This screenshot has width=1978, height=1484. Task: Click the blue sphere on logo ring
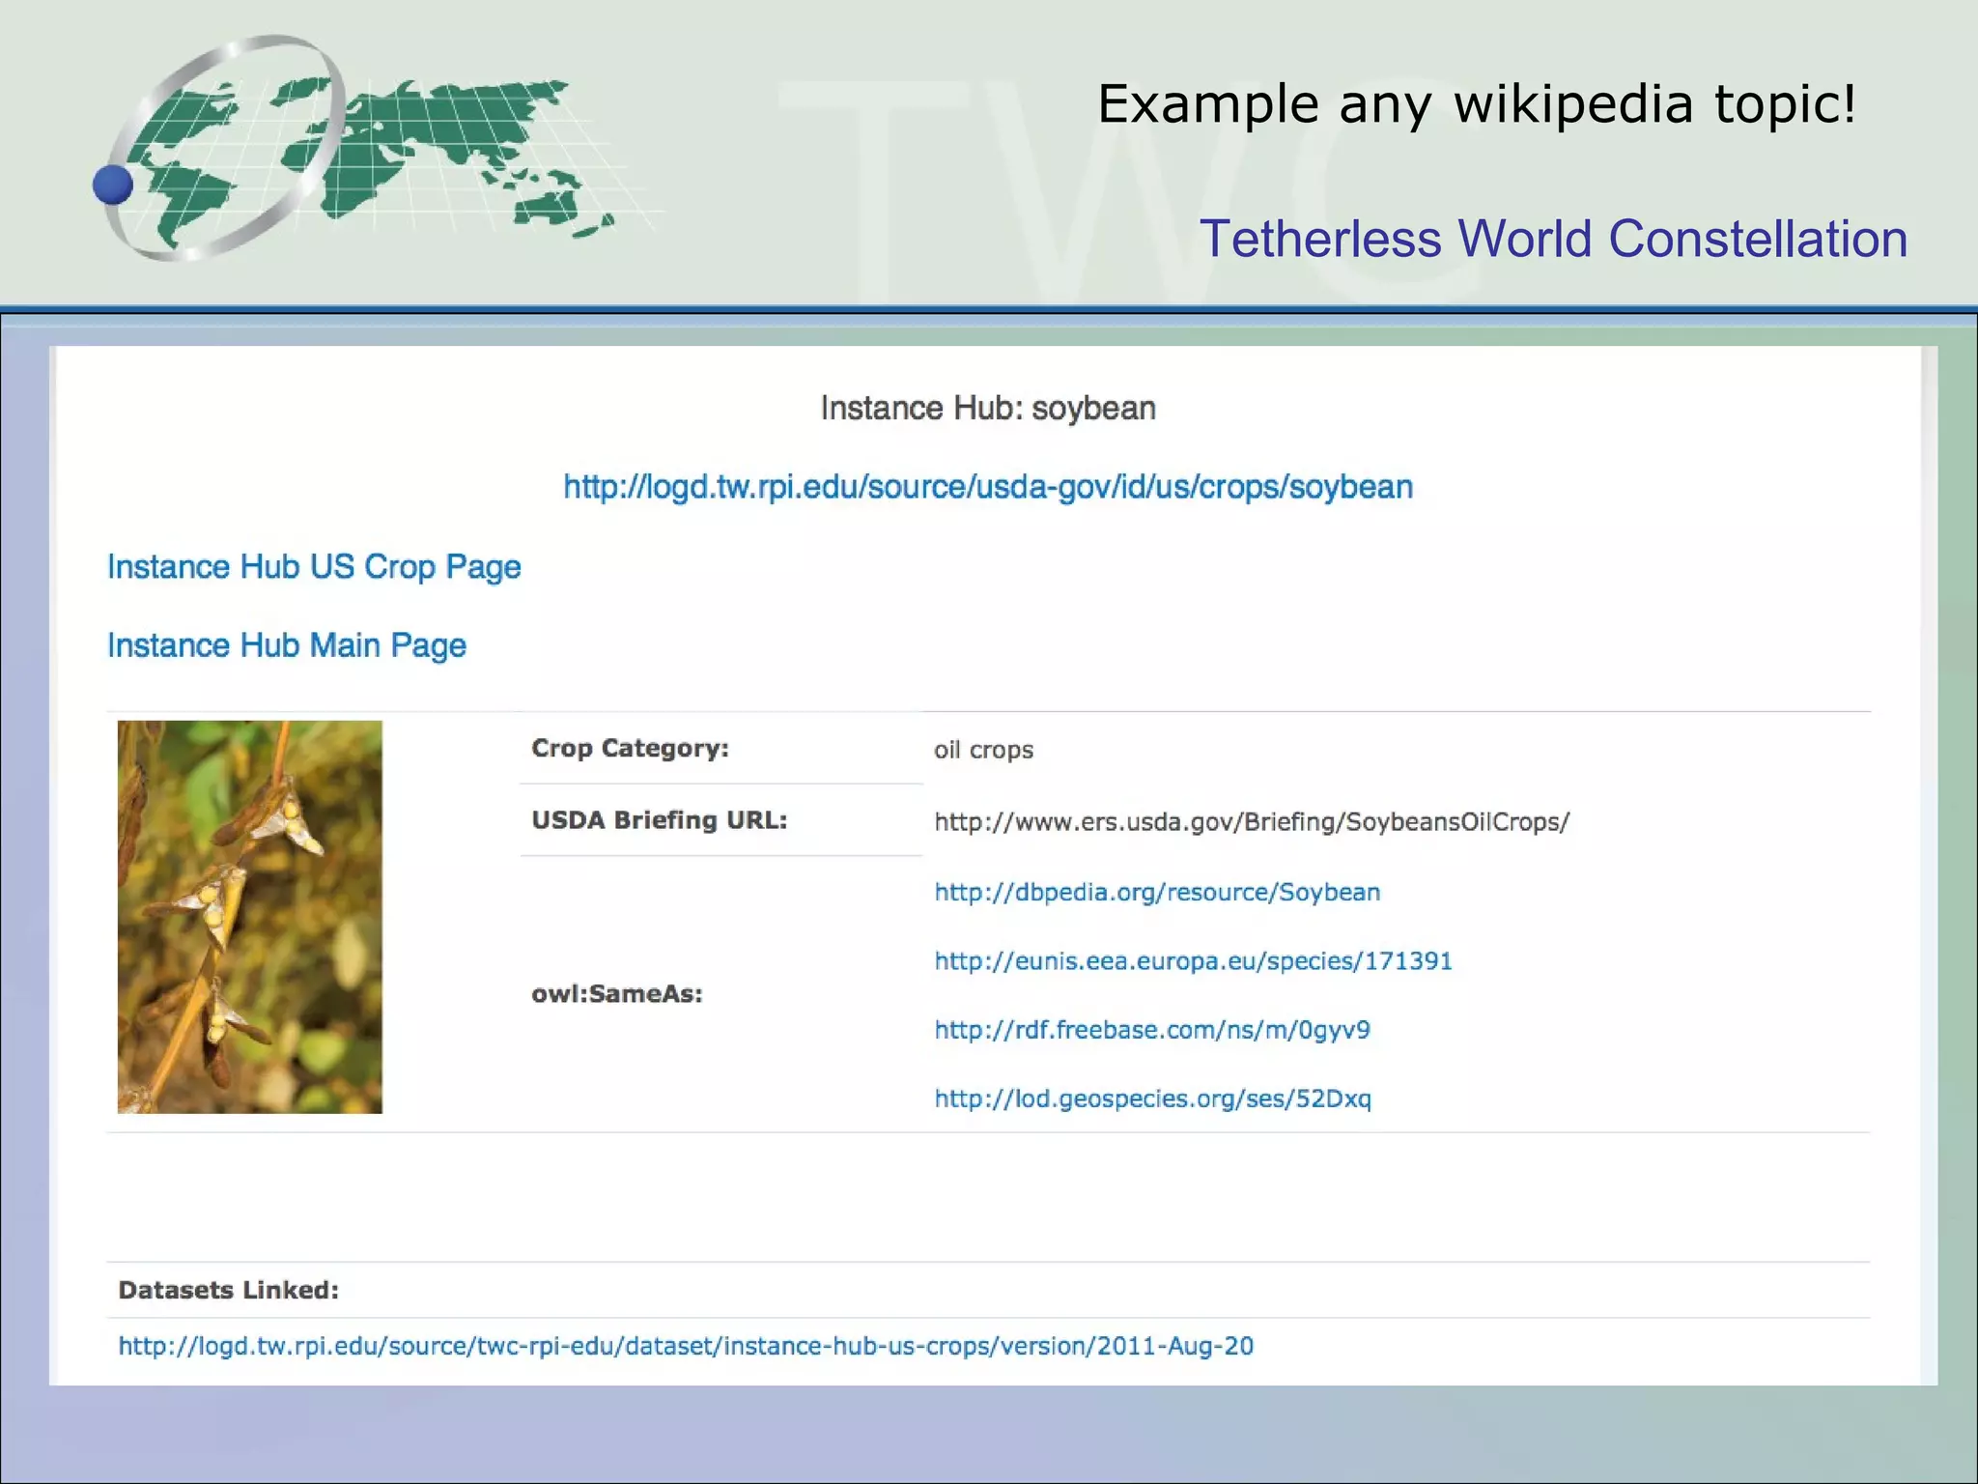point(113,185)
